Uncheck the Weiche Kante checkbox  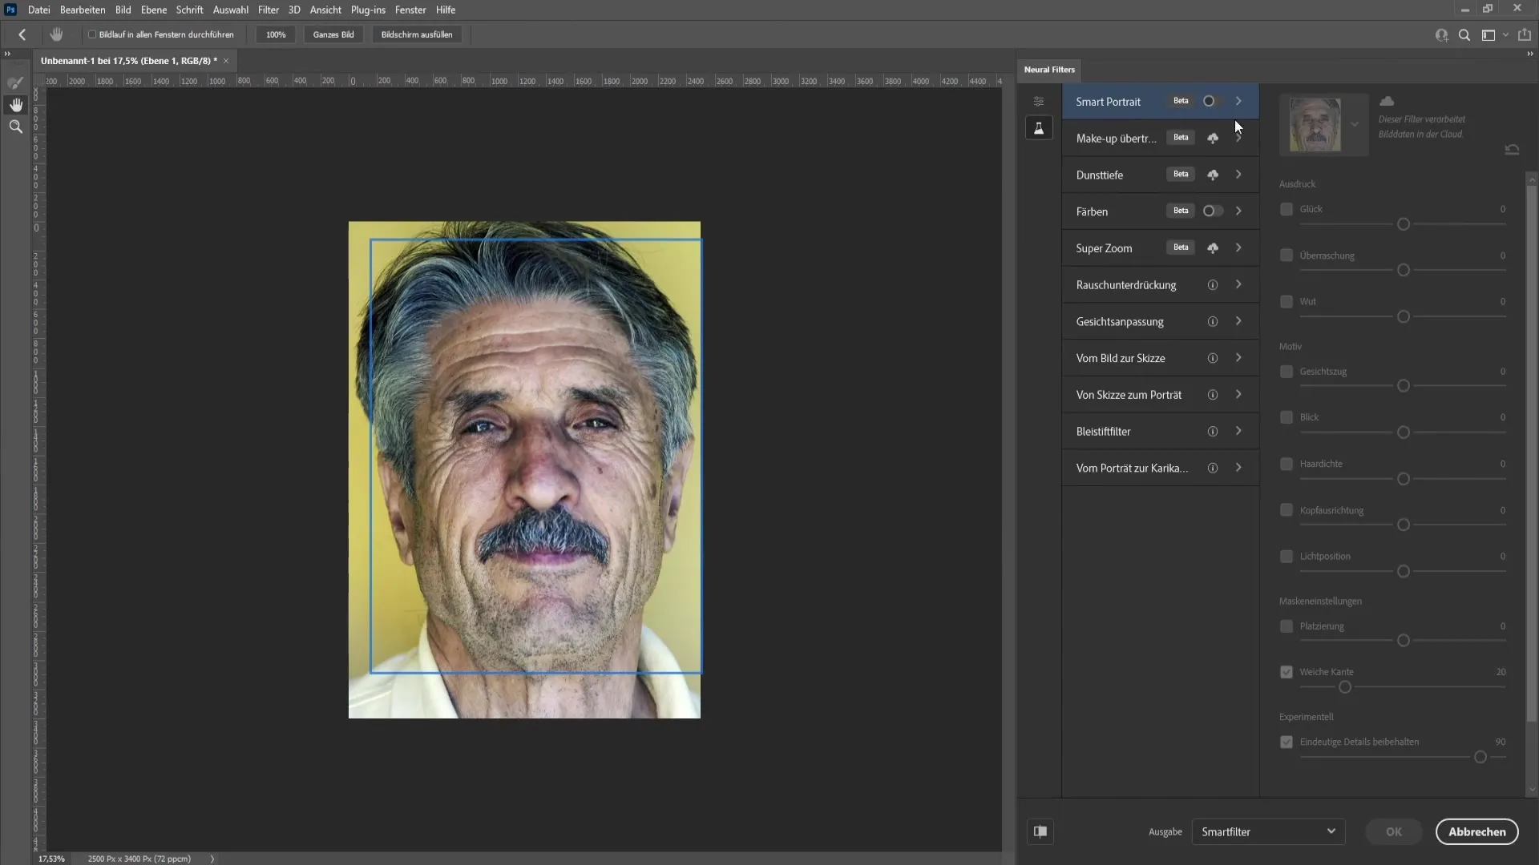click(1287, 672)
